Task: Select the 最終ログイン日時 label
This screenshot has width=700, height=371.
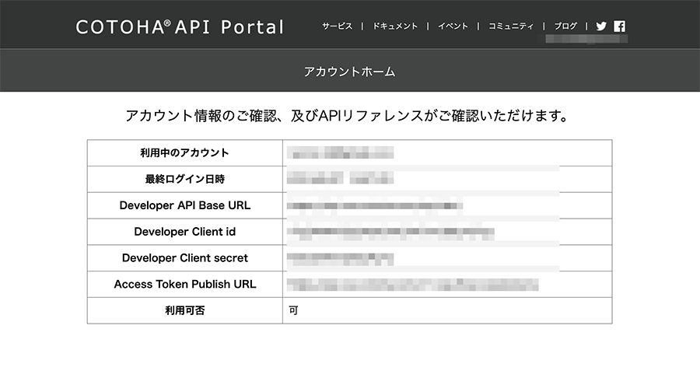Action: tap(184, 179)
